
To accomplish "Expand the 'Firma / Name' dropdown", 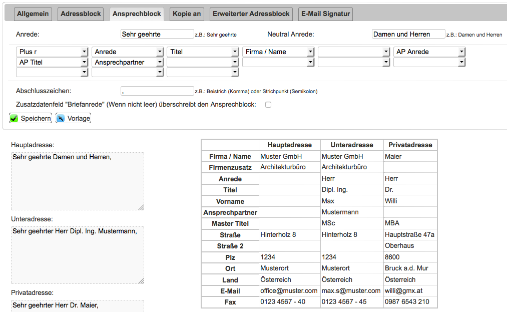I will 278,52.
